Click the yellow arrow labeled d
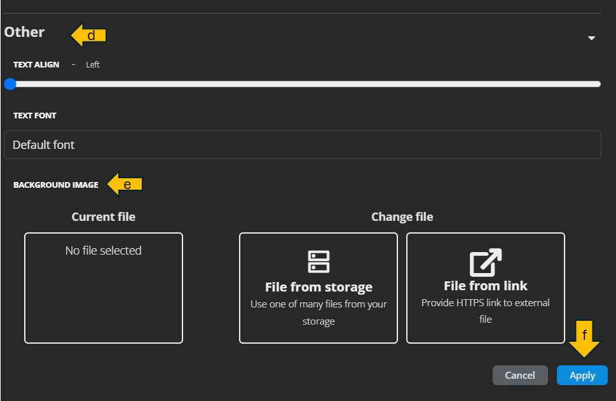Viewport: 616px width, 401px height. tap(88, 36)
